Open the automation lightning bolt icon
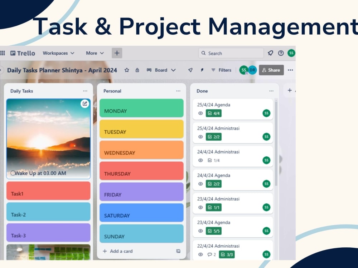358x268 pixels. pyautogui.click(x=202, y=70)
